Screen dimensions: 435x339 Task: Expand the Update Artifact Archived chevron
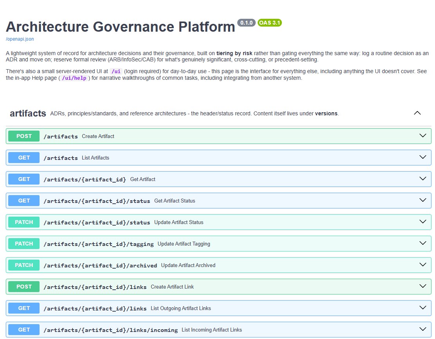coord(423,265)
